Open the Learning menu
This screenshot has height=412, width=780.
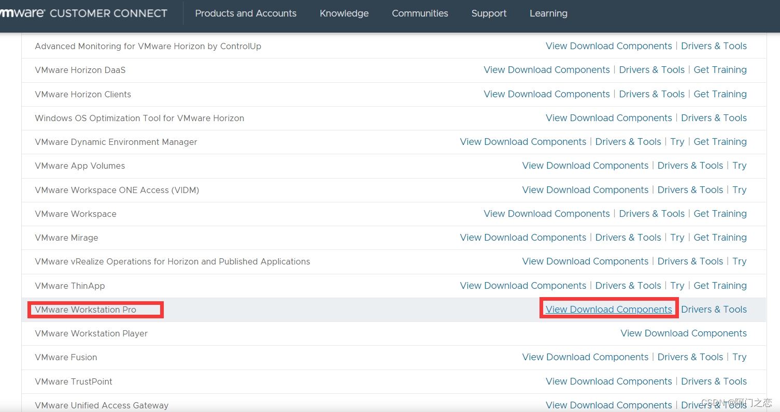point(548,13)
